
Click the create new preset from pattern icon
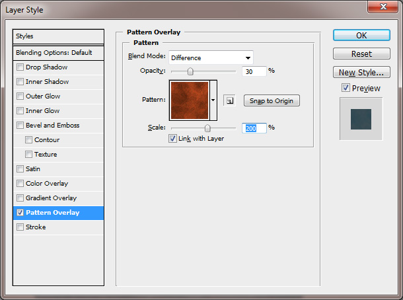coord(229,100)
